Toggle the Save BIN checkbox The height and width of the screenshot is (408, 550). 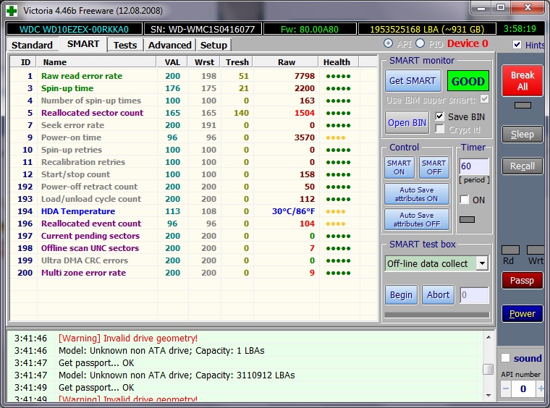coord(439,116)
